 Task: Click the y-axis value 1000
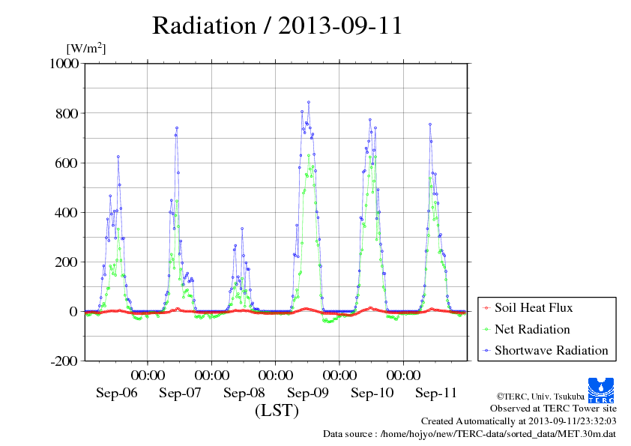coord(64,64)
